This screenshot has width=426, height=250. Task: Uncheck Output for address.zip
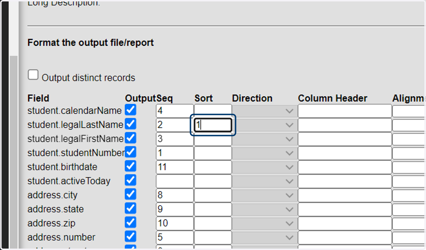tap(131, 222)
